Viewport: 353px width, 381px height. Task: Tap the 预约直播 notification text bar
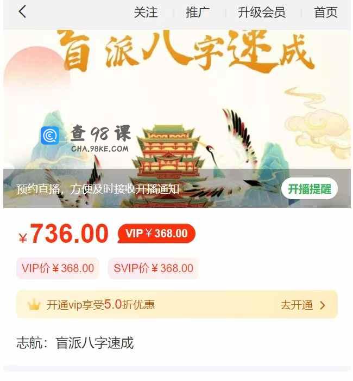pyautogui.click(x=98, y=189)
